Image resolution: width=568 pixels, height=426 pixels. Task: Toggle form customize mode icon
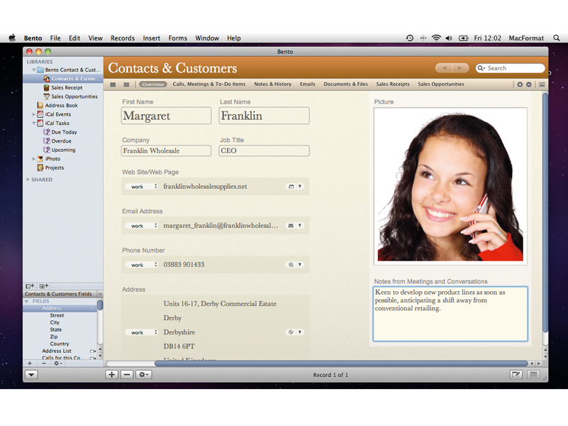[516, 375]
